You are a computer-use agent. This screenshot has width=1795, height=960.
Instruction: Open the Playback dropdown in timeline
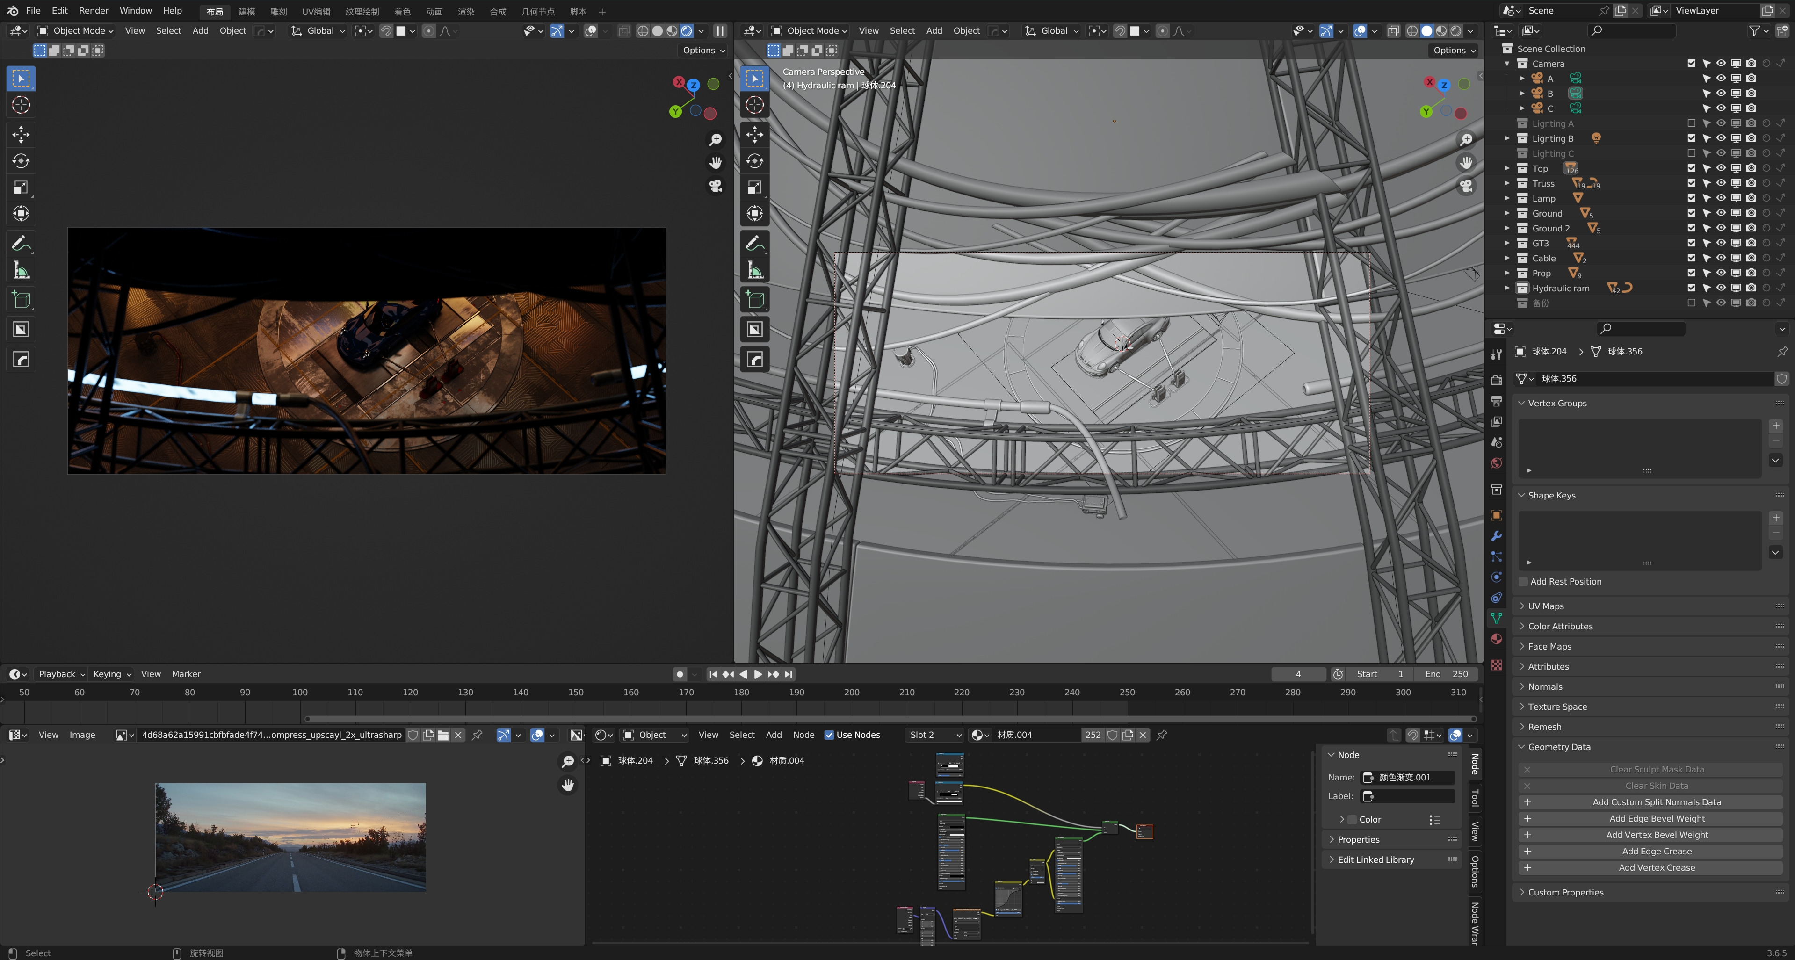(x=61, y=674)
